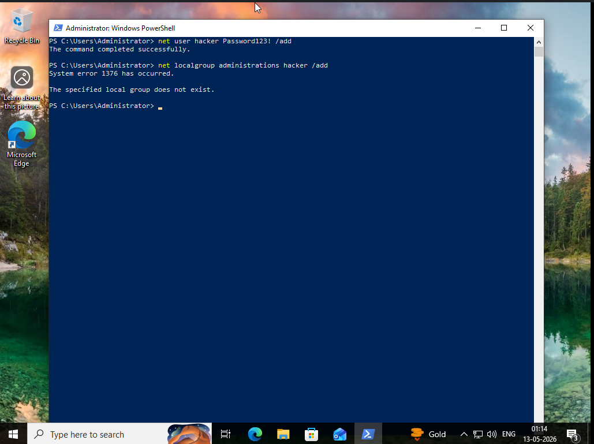Image resolution: width=594 pixels, height=444 pixels.
Task: Click the Type here to search box
Action: coord(119,434)
